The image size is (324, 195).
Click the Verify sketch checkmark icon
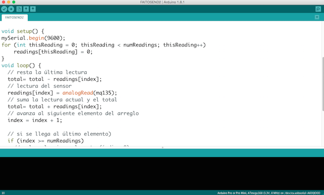[x=4, y=9]
